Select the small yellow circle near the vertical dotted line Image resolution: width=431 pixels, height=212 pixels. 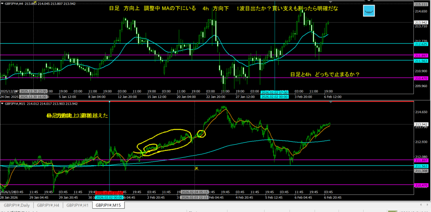tap(202, 134)
